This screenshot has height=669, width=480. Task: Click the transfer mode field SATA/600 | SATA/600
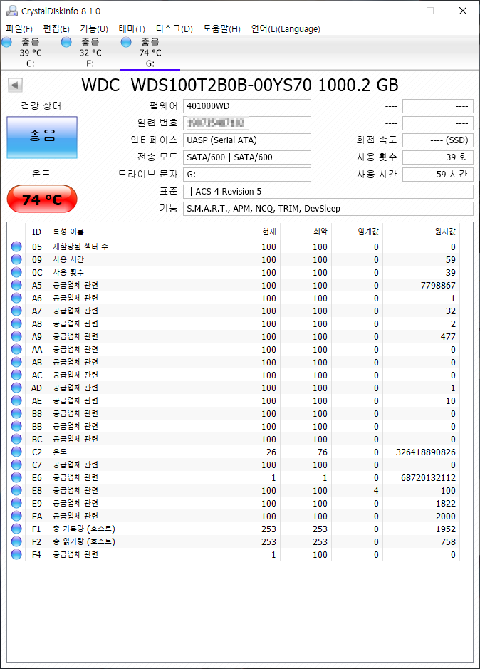(x=247, y=157)
